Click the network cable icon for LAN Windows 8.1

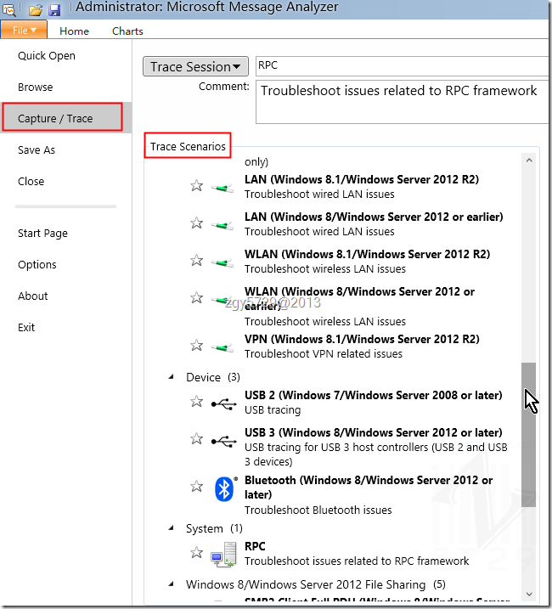click(222, 188)
